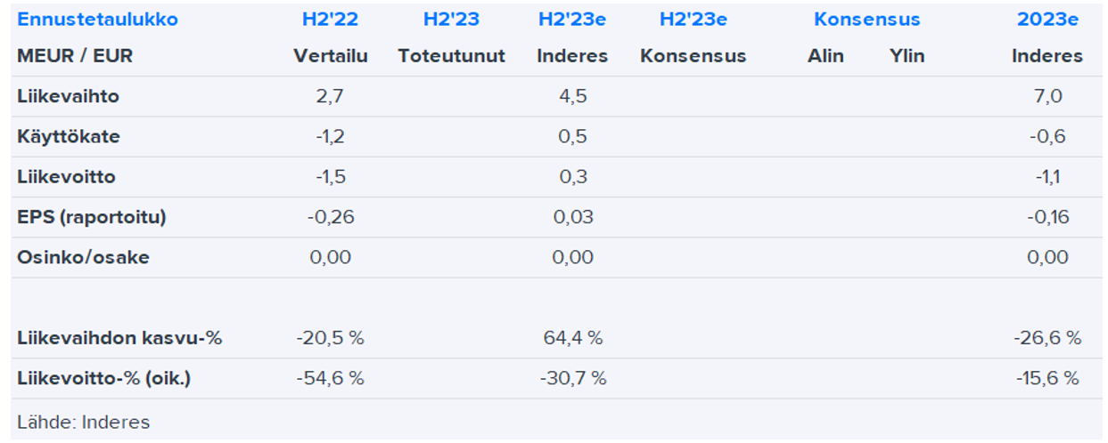Select the EPS (raportoitu) row label
Image resolution: width=1108 pixels, height=443 pixels.
(x=91, y=217)
